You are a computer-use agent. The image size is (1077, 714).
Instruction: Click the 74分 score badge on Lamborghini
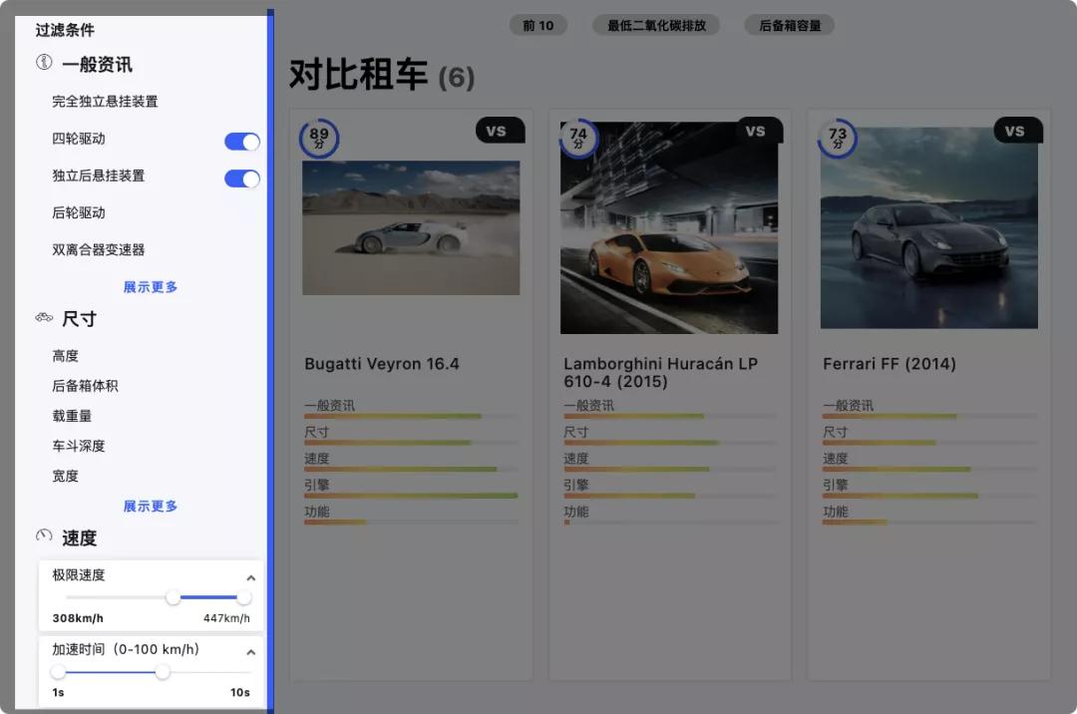(579, 139)
